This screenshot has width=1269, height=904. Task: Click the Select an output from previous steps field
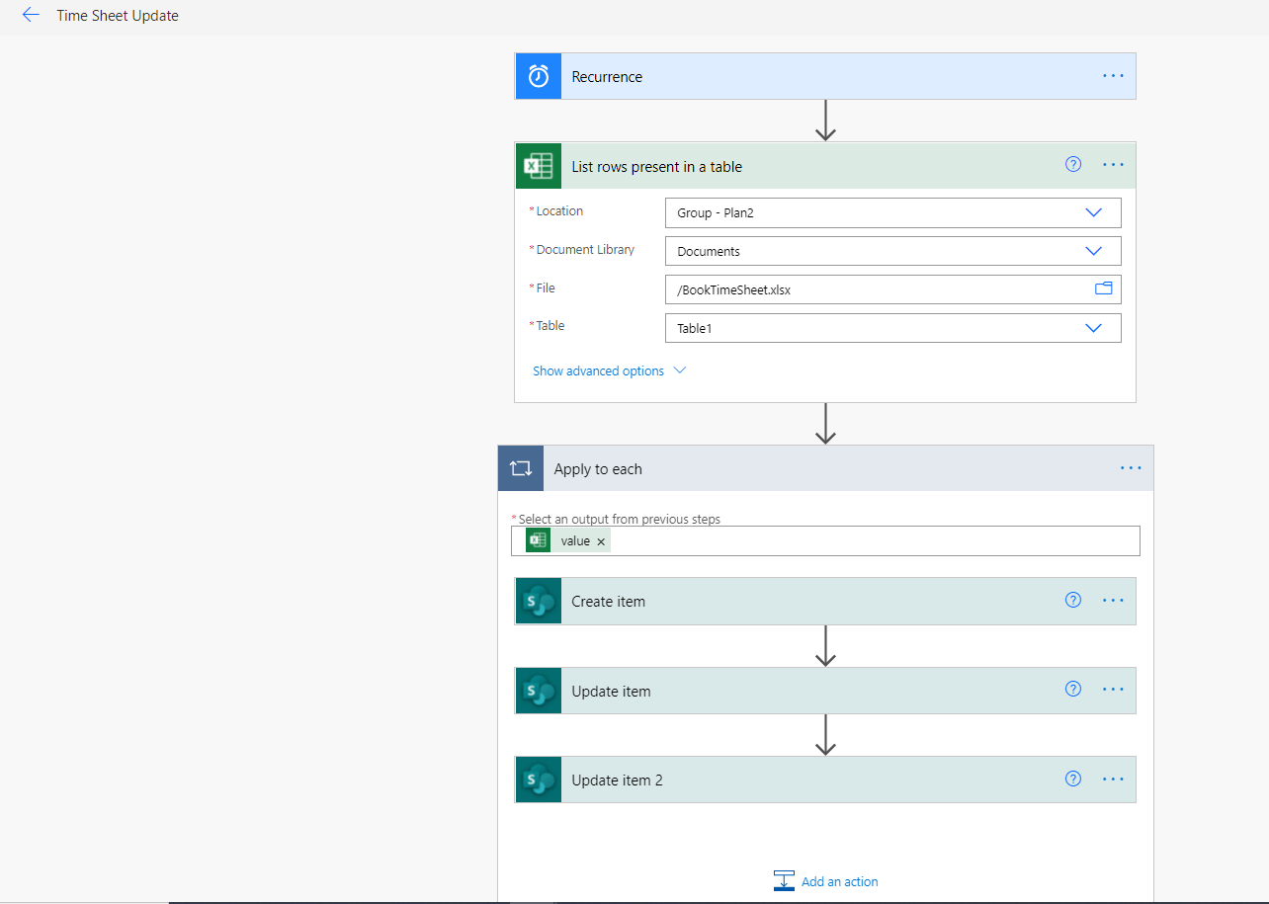(825, 540)
